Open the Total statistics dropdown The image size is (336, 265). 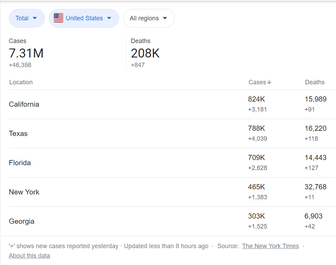[27, 18]
